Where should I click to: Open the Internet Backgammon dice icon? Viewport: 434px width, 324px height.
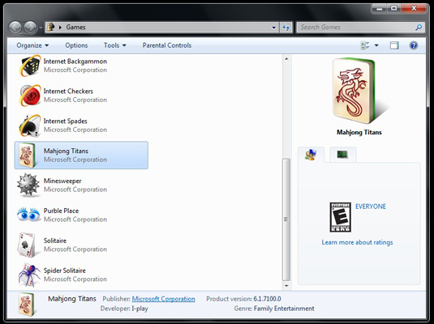(x=30, y=66)
